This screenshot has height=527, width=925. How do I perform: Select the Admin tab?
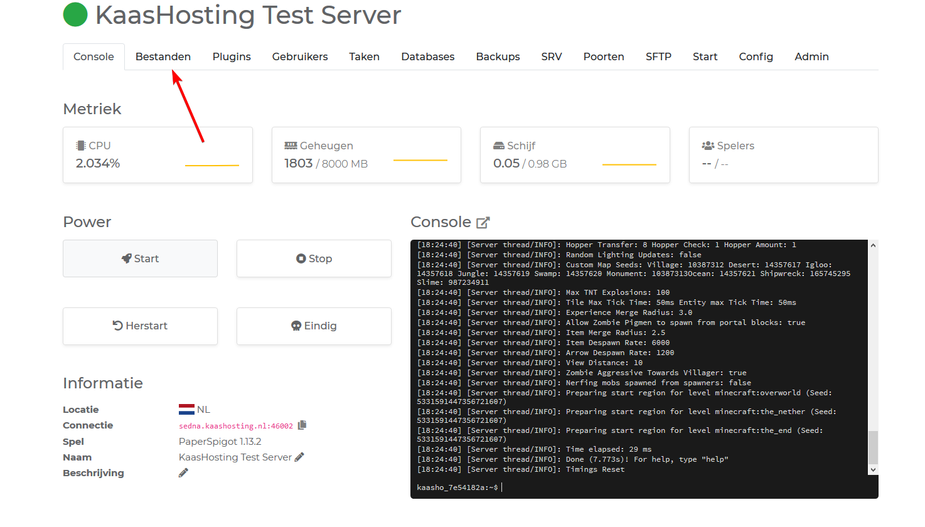point(811,57)
